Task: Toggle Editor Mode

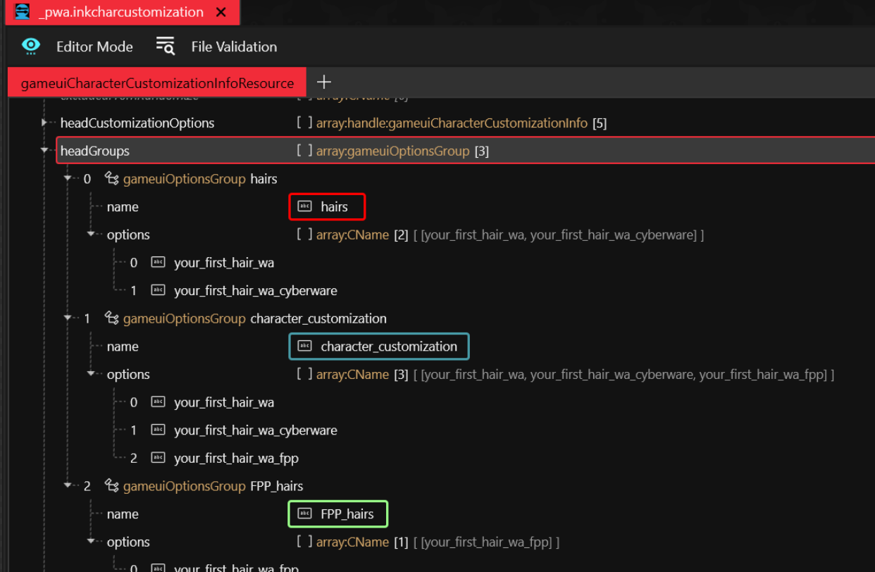Action: coord(94,46)
